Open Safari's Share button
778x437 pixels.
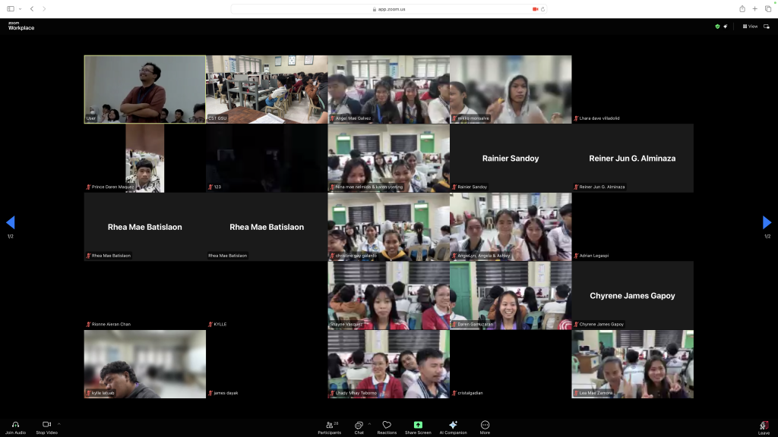[x=742, y=8]
